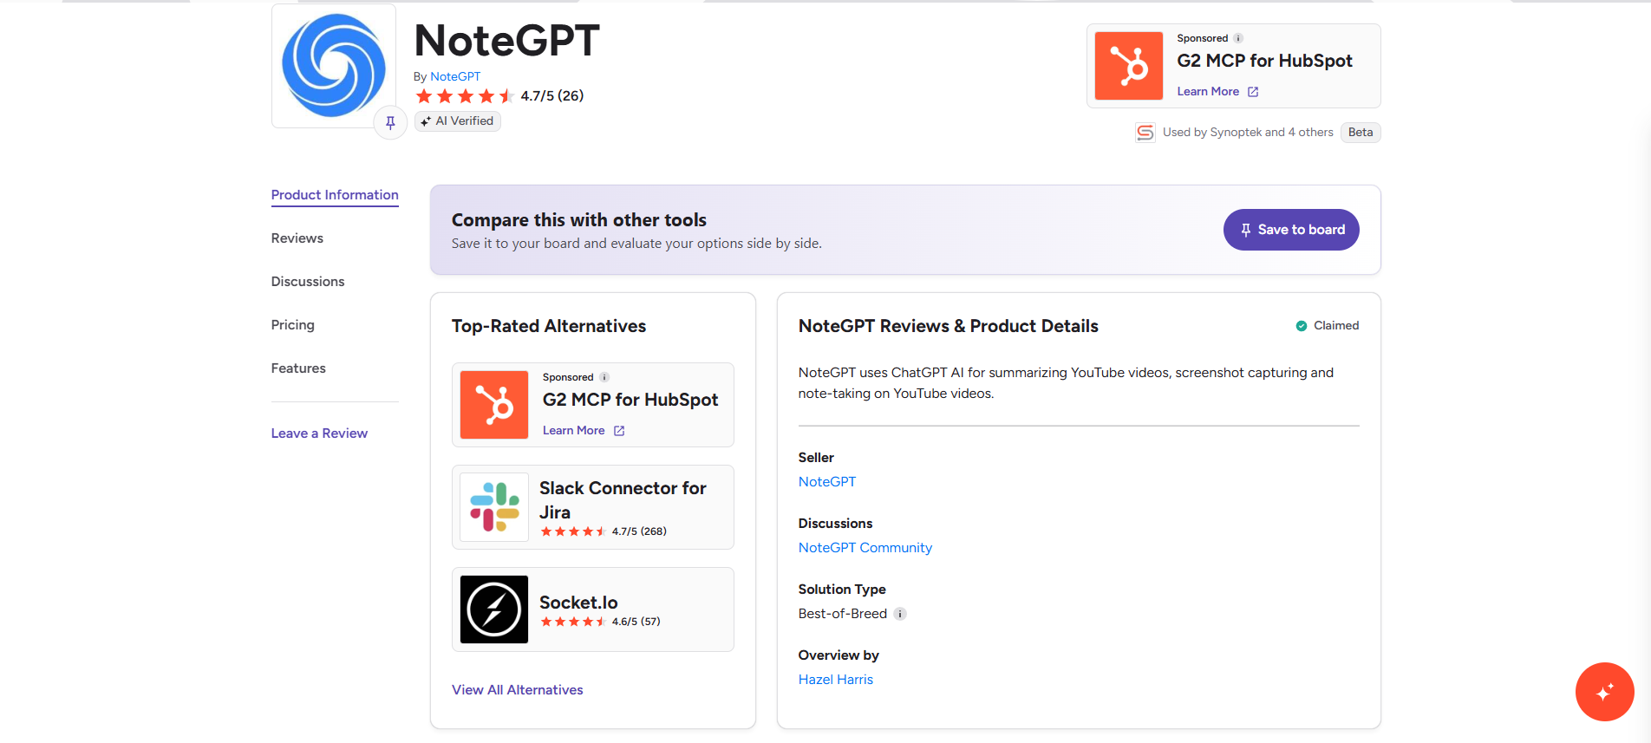Click the NoteGPT Reviews & Product Details heading
The height and width of the screenshot is (743, 1651).
coord(949,326)
